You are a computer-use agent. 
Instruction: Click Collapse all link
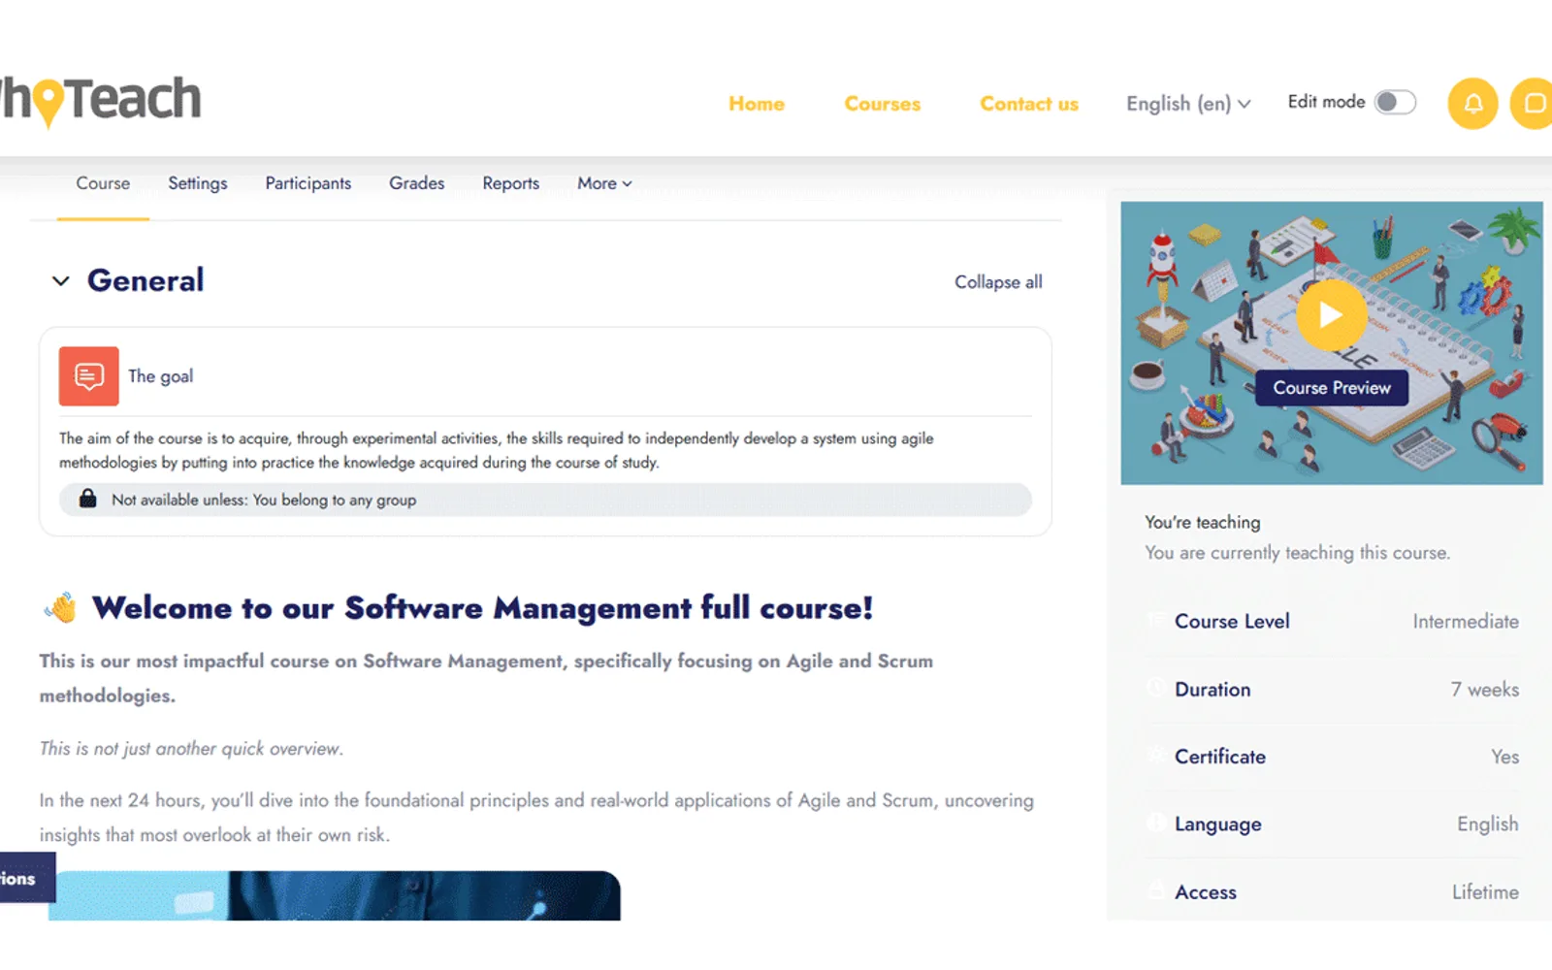coord(998,282)
